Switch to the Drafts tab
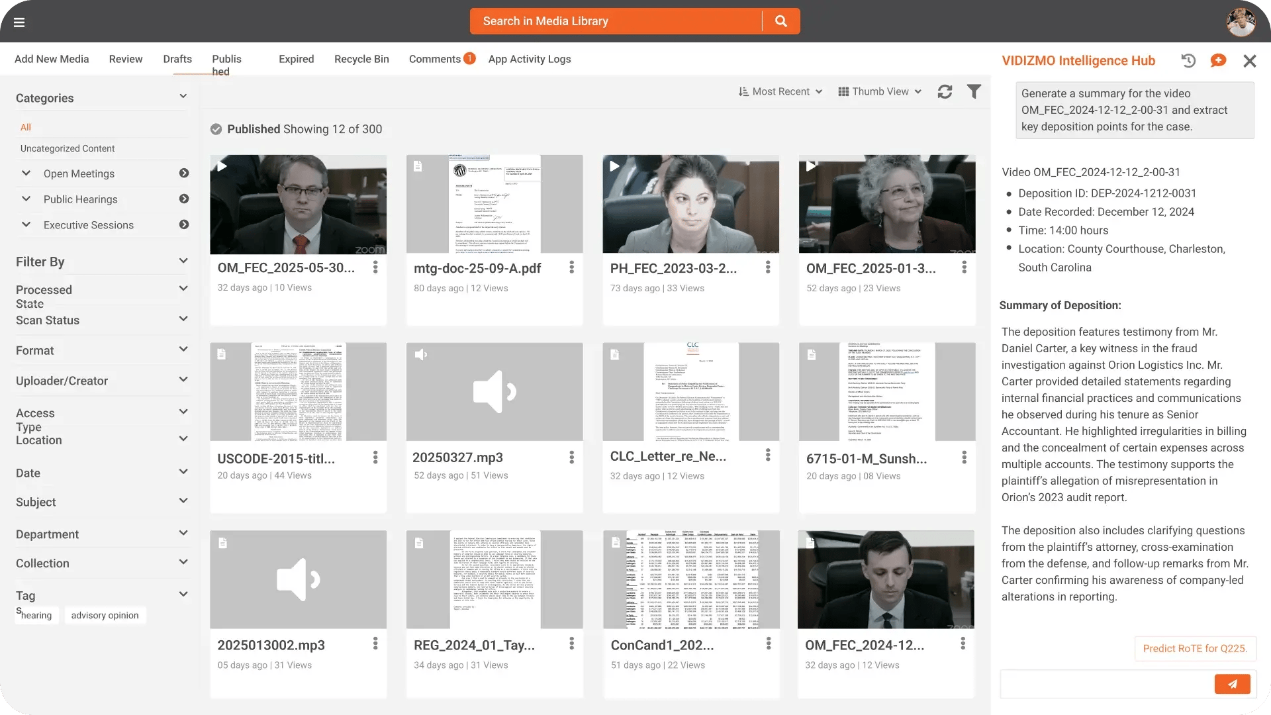This screenshot has width=1271, height=715. pos(177,59)
